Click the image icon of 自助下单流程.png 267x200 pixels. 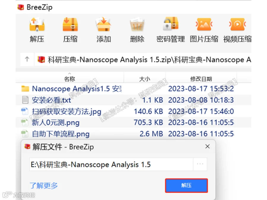coord(25,134)
